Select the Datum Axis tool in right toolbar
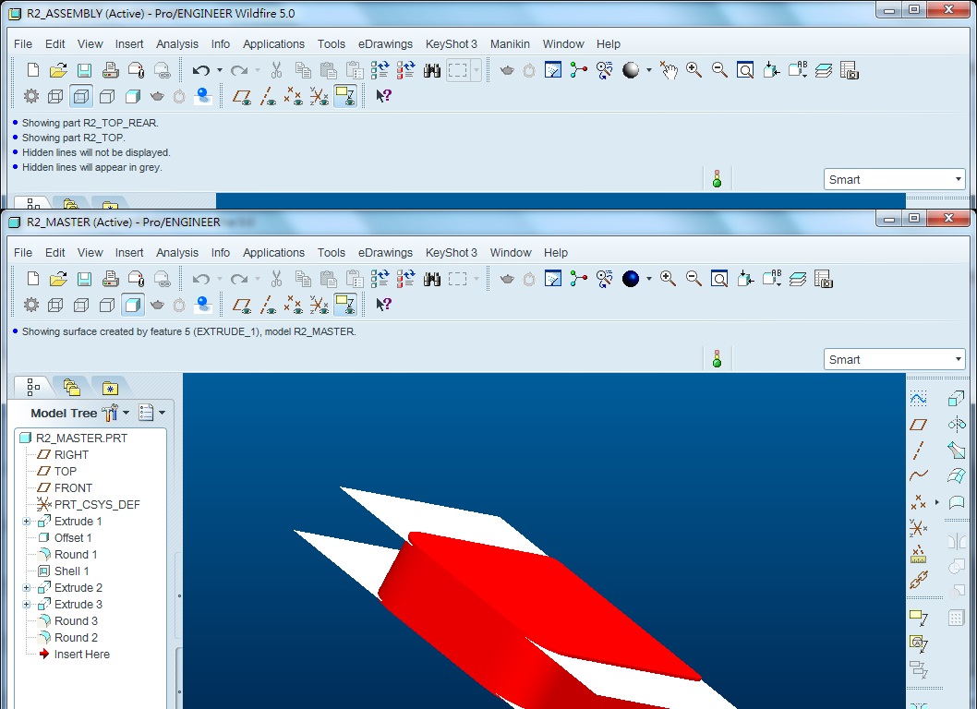This screenshot has height=709, width=977. [x=919, y=451]
